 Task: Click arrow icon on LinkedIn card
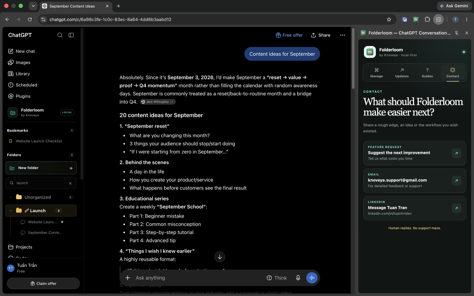click(x=456, y=208)
